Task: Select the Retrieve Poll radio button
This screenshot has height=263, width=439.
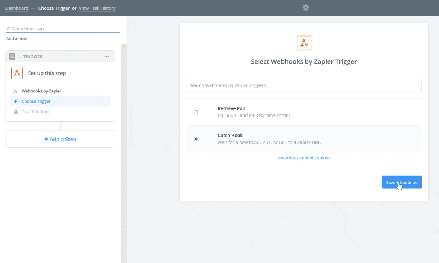Action: click(196, 112)
